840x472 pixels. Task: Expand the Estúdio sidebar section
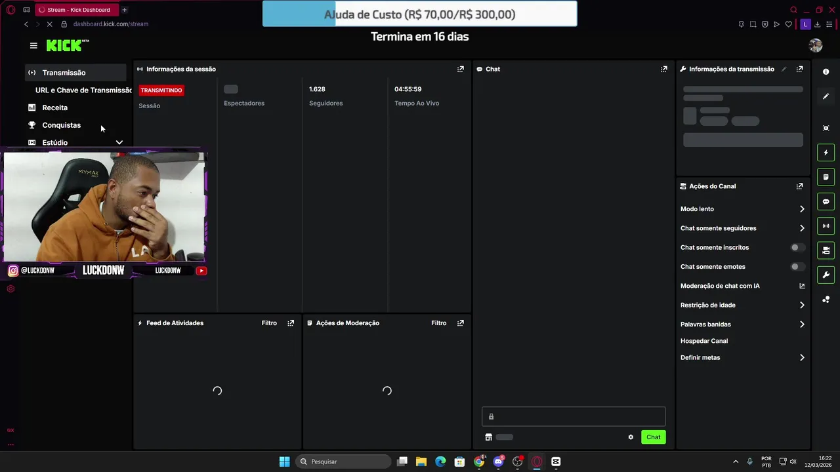point(119,142)
